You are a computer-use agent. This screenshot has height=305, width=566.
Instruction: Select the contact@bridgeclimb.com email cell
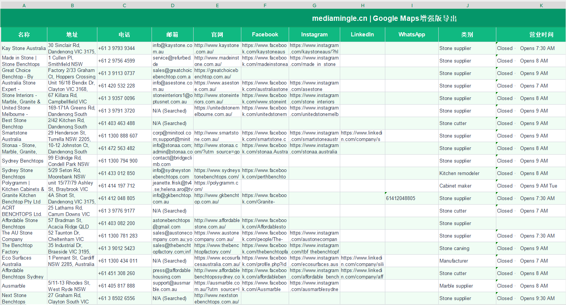[x=172, y=161]
